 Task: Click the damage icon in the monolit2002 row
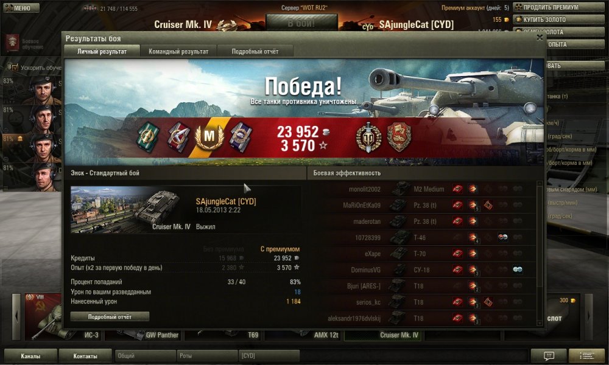[x=473, y=189]
